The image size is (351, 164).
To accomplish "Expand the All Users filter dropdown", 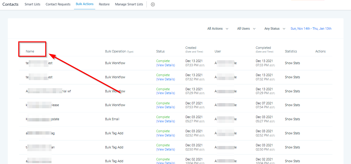I will point(246,29).
